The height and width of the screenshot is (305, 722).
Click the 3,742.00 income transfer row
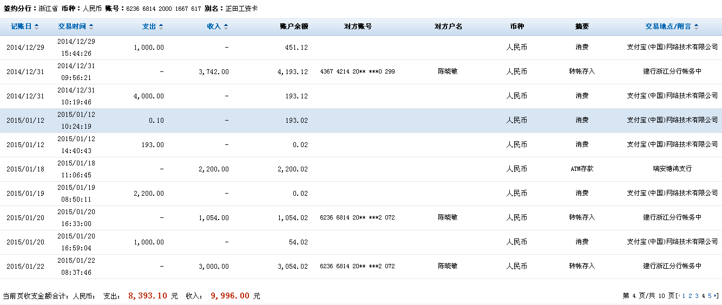click(360, 72)
